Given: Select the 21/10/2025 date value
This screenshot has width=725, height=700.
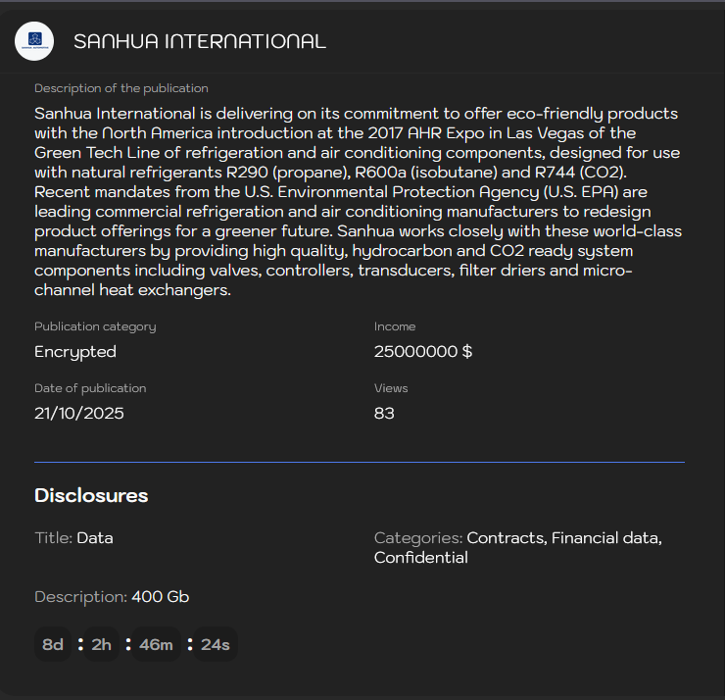Looking at the screenshot, I should coord(79,414).
